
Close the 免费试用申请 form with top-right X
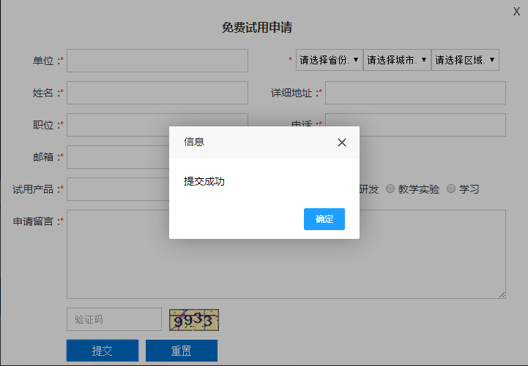[x=516, y=11]
